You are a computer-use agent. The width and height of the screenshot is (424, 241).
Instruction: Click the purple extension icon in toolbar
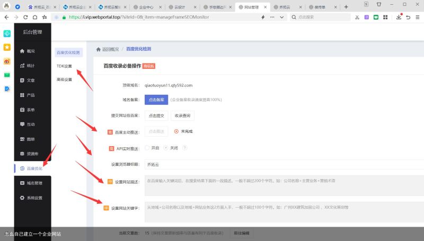(x=366, y=17)
